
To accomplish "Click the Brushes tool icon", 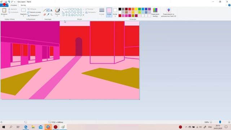I will 57,10.
